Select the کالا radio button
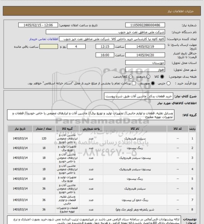Viewport: 204px width, 224px height. [x=162, y=77]
